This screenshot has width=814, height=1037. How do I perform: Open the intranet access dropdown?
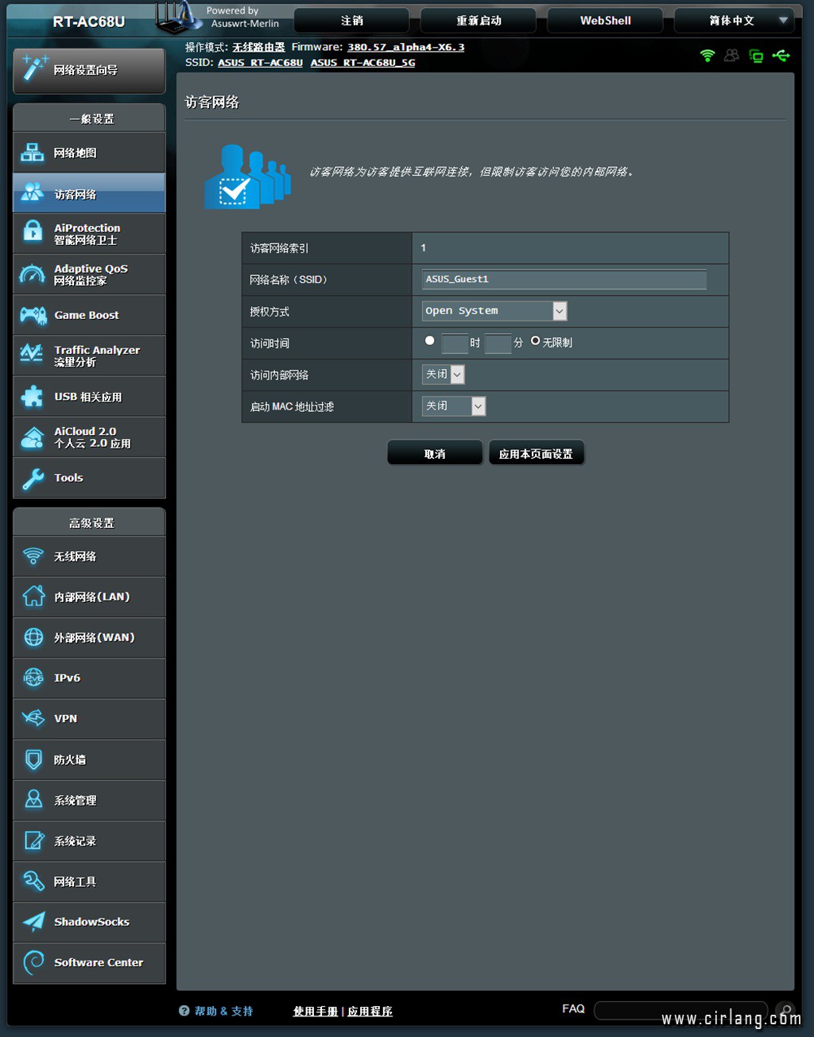pos(443,374)
